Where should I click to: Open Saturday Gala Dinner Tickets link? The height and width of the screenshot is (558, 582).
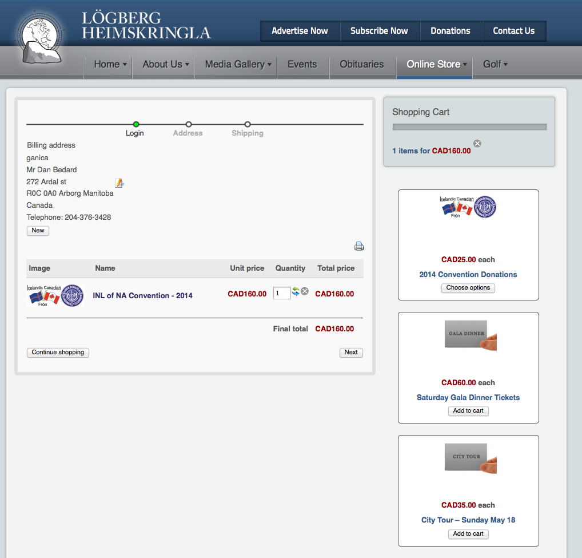click(x=468, y=397)
